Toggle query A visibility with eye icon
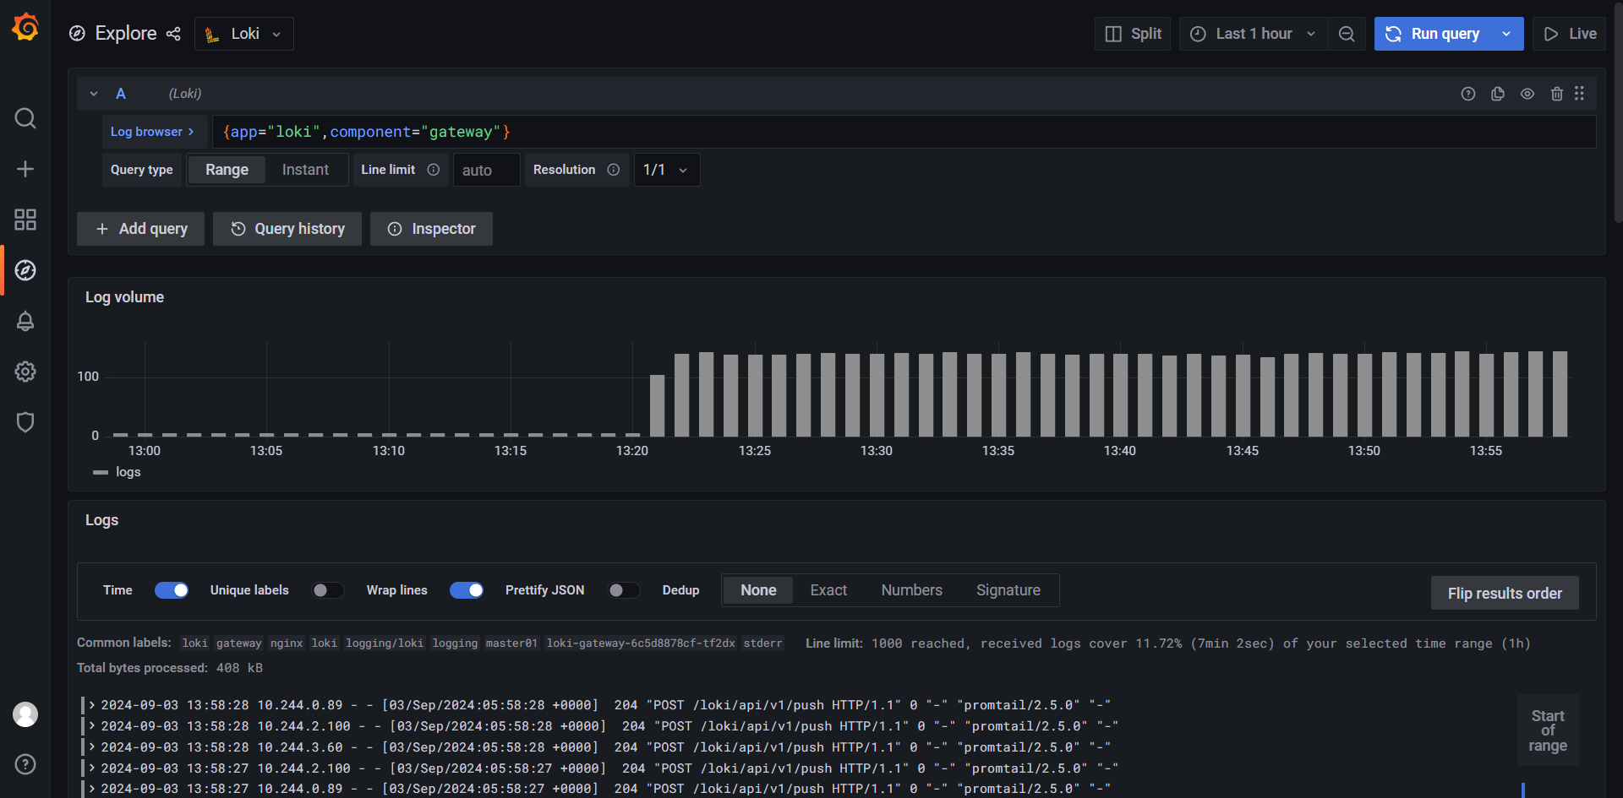The image size is (1623, 798). [1527, 94]
